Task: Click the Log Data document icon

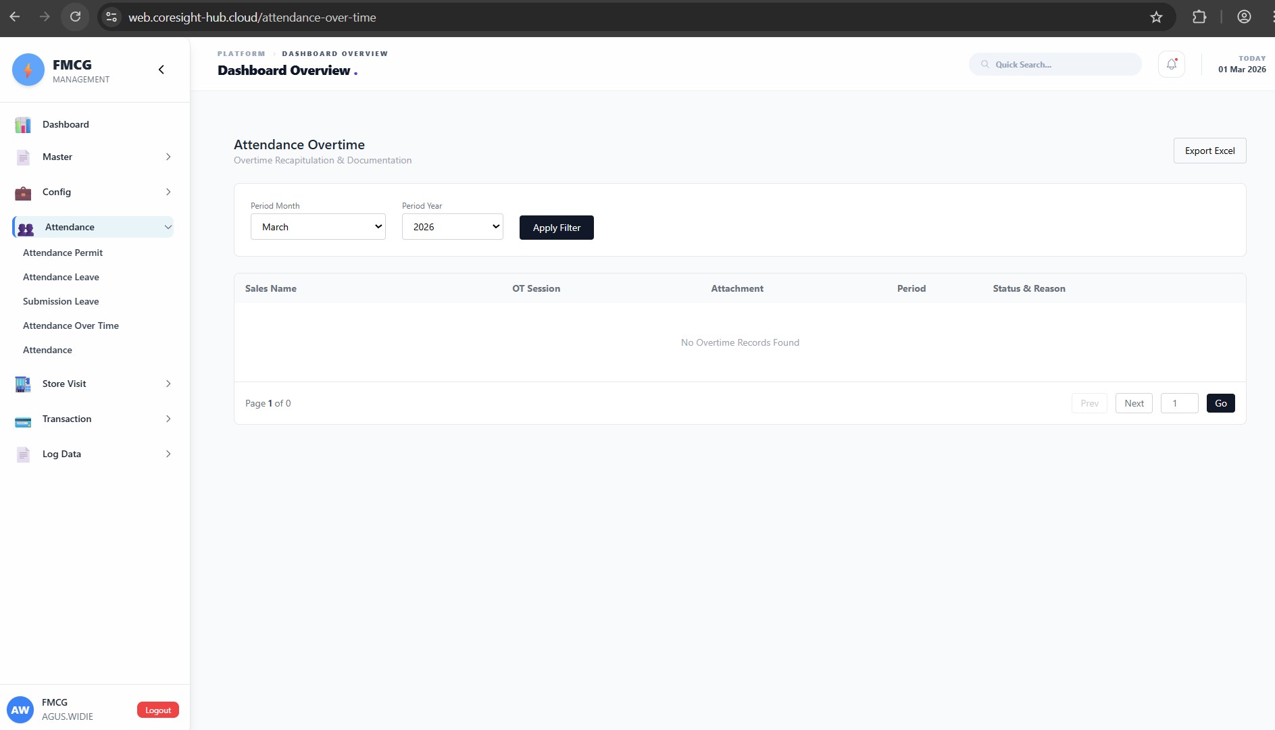Action: click(x=23, y=454)
